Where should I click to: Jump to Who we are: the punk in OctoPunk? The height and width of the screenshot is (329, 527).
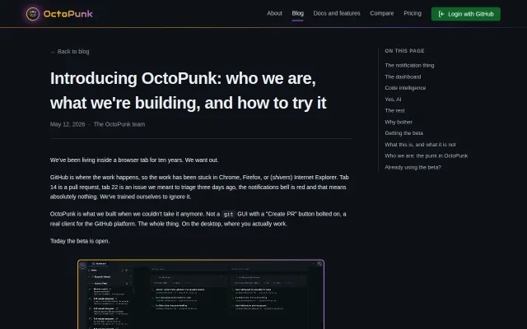click(427, 155)
